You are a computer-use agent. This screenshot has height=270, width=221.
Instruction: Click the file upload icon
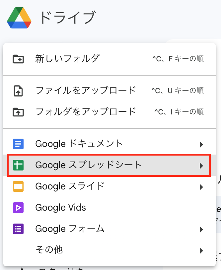click(18, 91)
